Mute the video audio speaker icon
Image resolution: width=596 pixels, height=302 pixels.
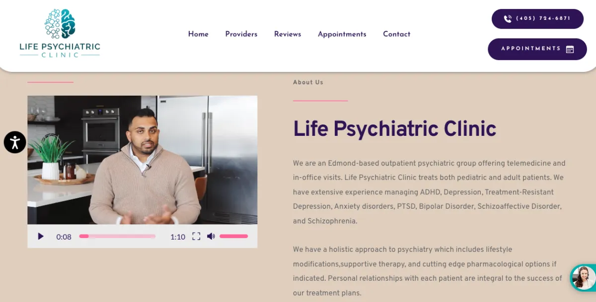(x=211, y=237)
